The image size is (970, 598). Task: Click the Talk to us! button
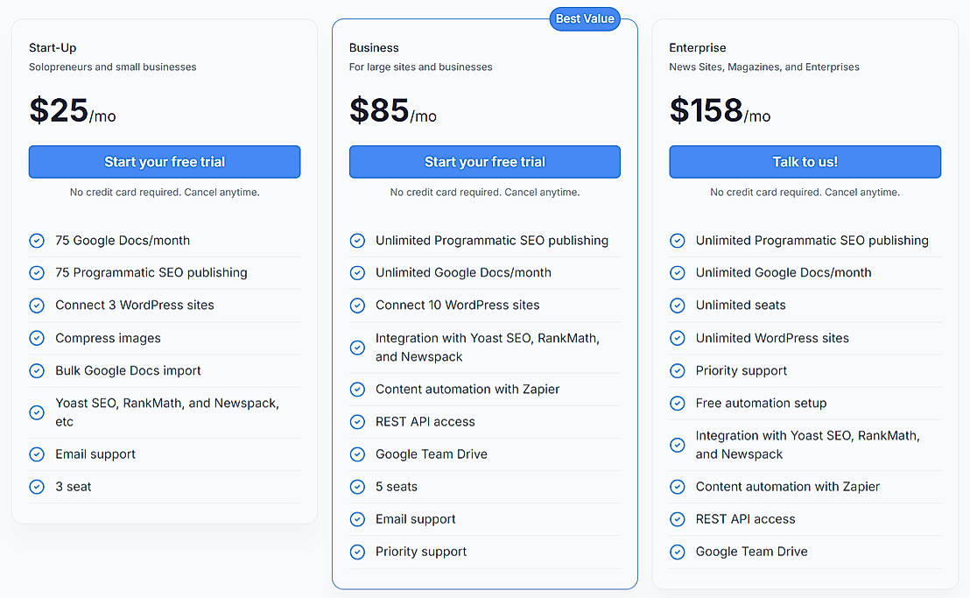pos(805,162)
